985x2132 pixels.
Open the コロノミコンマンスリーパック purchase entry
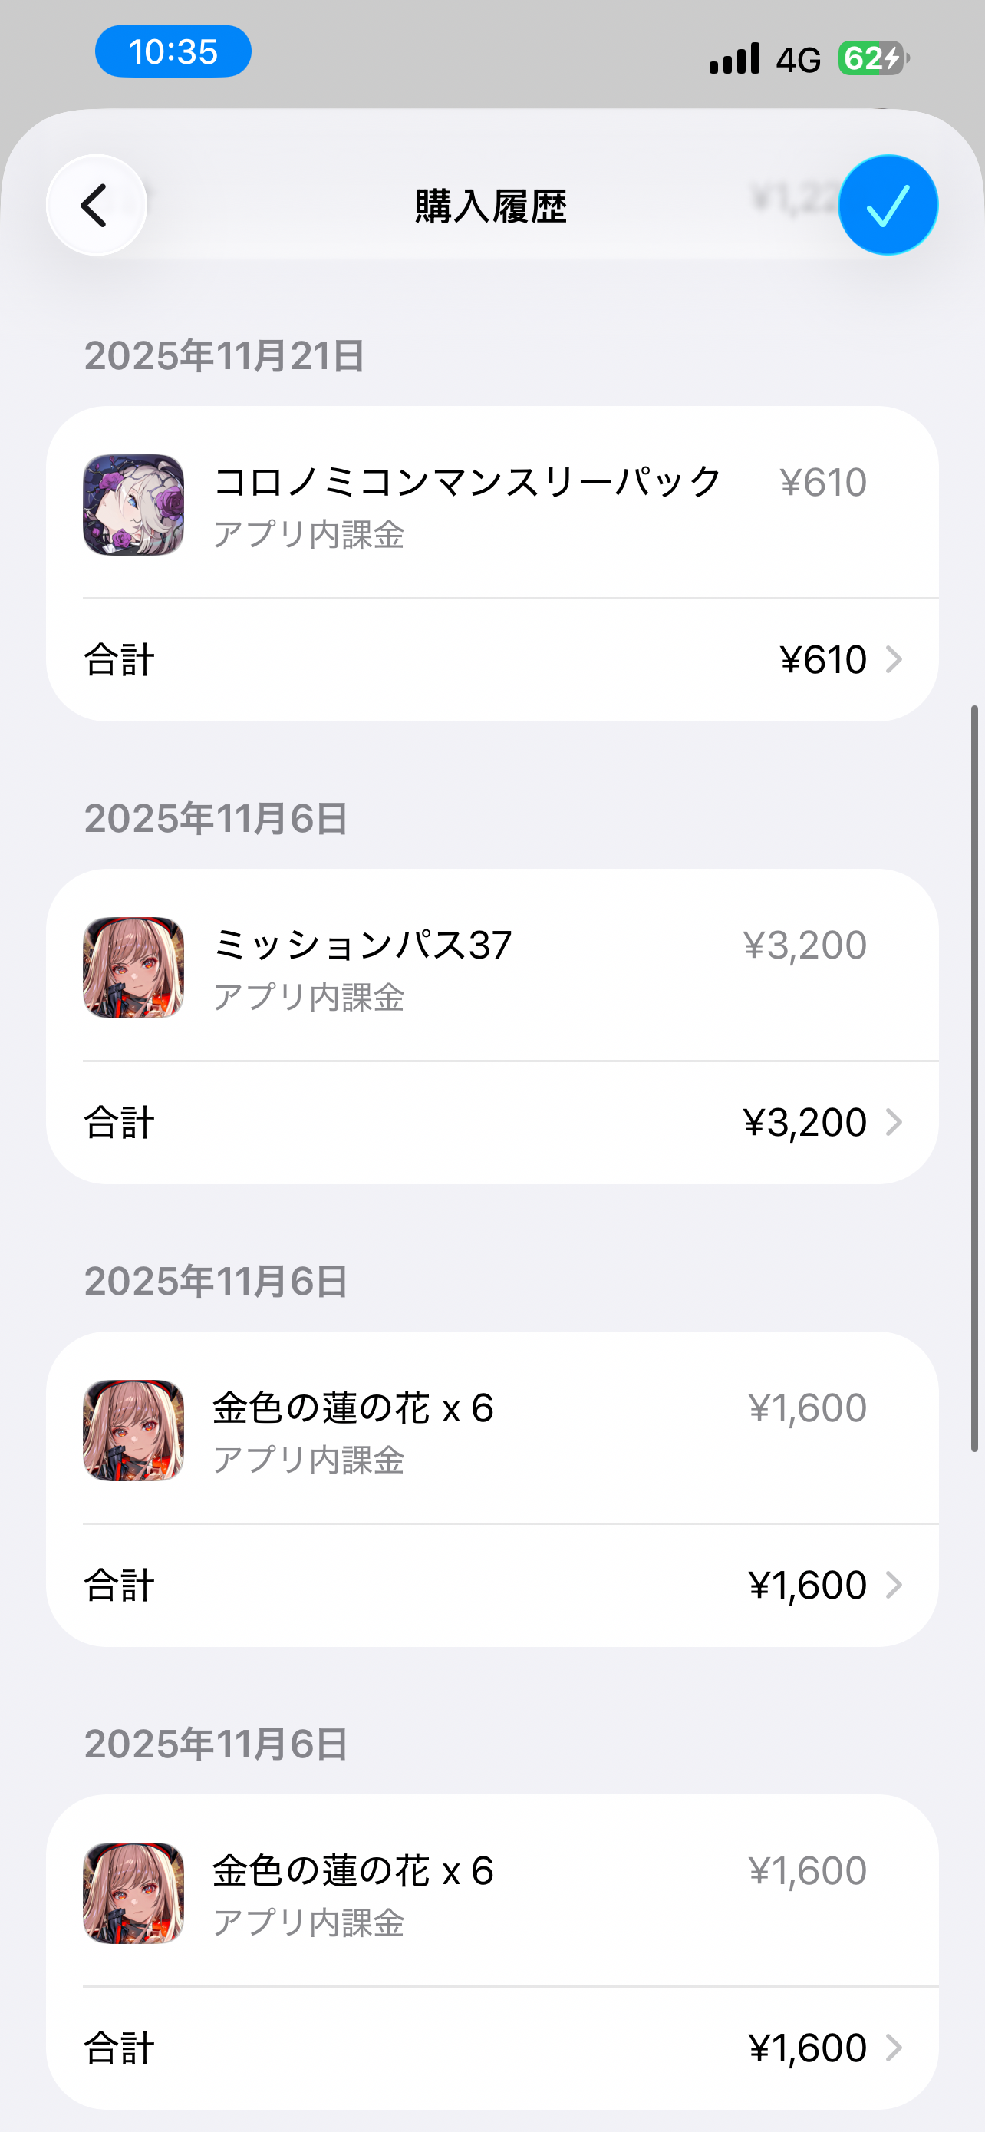(x=467, y=503)
